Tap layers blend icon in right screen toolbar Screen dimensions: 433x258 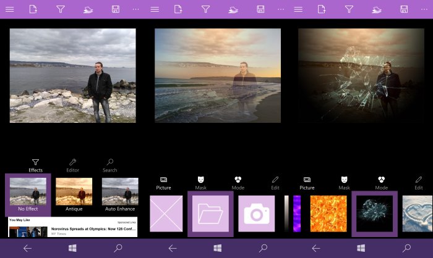pyautogui.click(x=376, y=10)
